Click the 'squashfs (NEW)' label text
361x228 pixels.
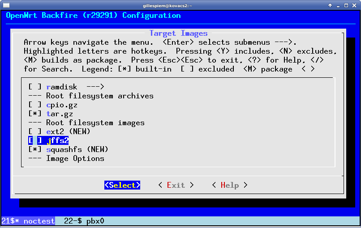(77, 150)
